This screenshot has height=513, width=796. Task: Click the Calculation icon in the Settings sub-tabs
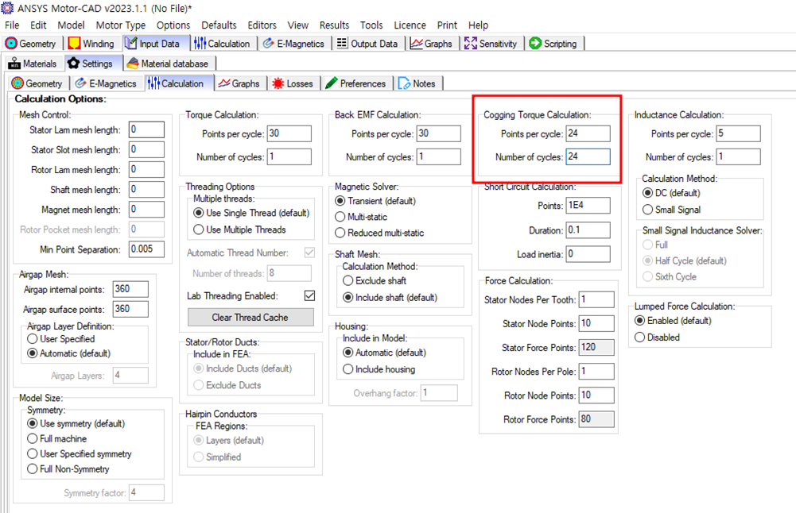point(153,83)
